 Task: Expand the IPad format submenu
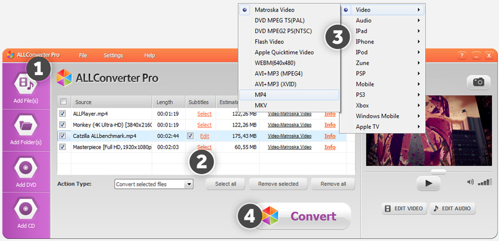pos(383,31)
